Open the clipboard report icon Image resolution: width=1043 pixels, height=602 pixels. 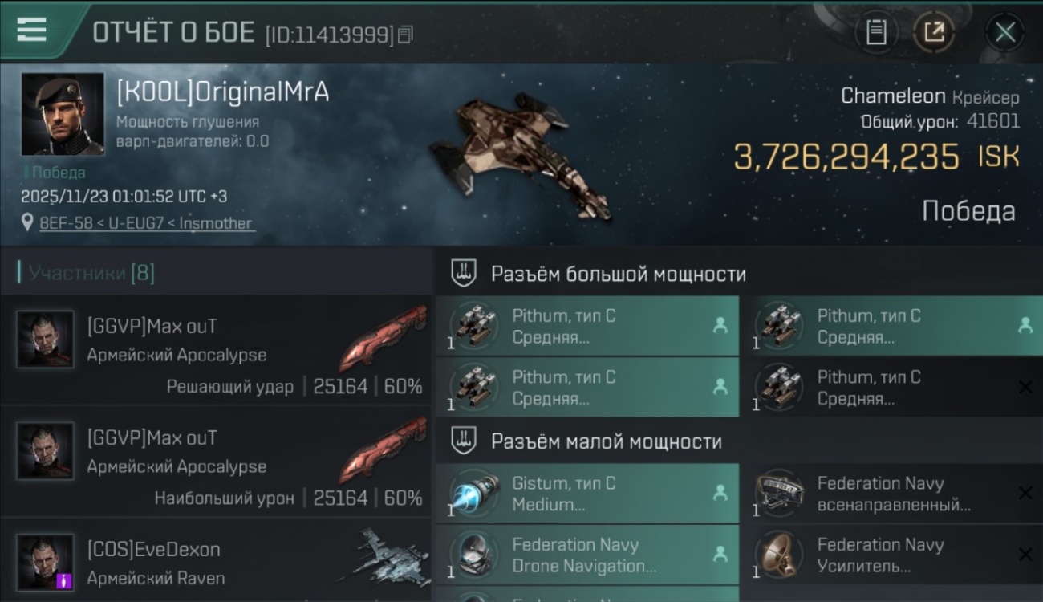[x=876, y=32]
